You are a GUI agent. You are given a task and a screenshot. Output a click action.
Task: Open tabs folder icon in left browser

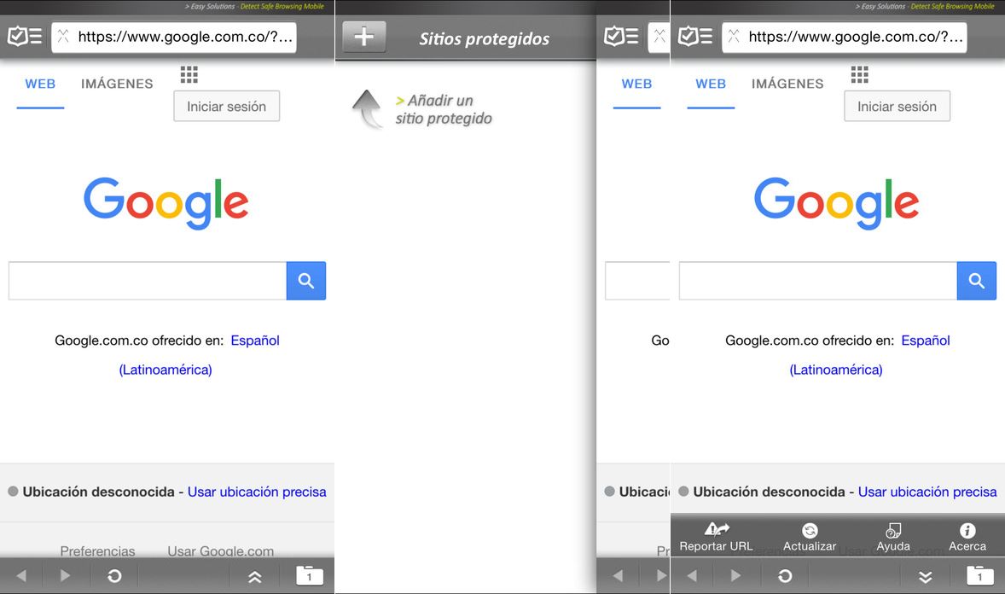click(x=310, y=575)
